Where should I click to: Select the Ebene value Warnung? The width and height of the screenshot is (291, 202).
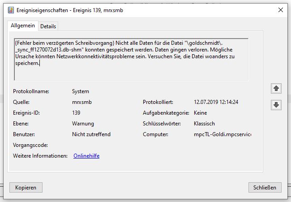click(x=83, y=124)
